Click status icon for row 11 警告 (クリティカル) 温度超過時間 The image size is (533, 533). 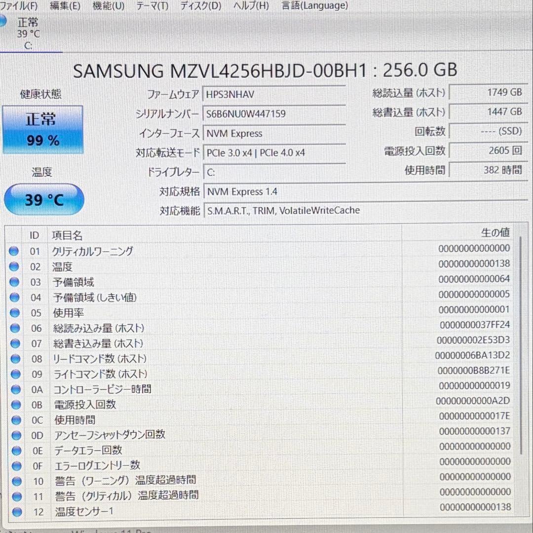coord(17,496)
